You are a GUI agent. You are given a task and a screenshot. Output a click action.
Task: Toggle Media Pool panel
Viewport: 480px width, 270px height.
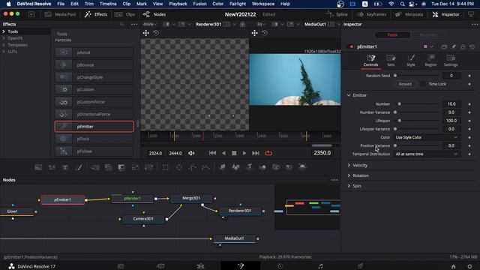pyautogui.click(x=60, y=14)
